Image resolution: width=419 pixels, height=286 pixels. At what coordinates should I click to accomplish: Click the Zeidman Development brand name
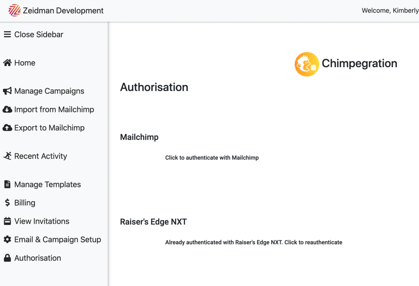(63, 10)
